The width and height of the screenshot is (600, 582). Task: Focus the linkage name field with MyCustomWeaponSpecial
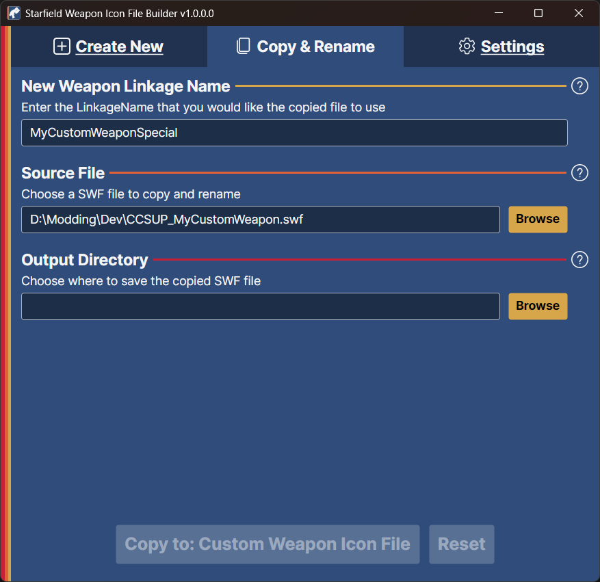[294, 133]
